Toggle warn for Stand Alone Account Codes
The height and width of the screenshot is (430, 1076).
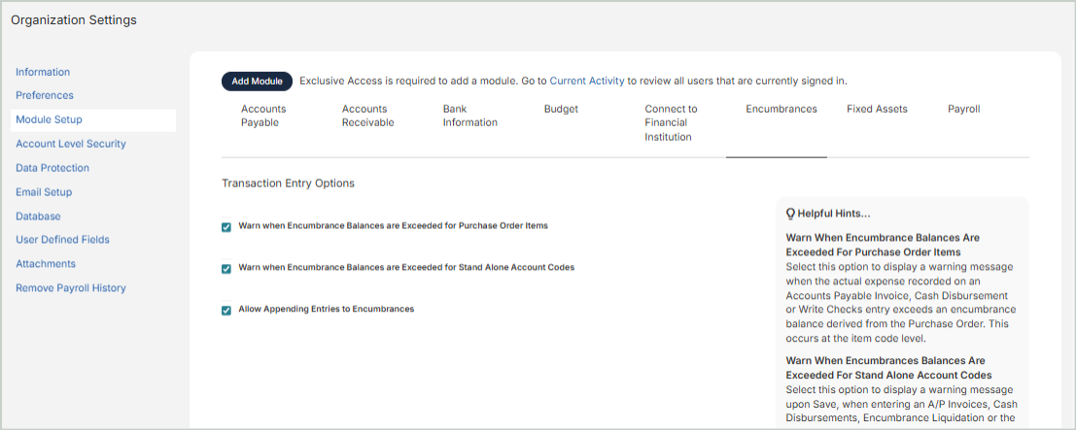tap(226, 269)
